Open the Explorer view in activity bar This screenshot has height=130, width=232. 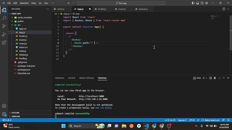4,10
